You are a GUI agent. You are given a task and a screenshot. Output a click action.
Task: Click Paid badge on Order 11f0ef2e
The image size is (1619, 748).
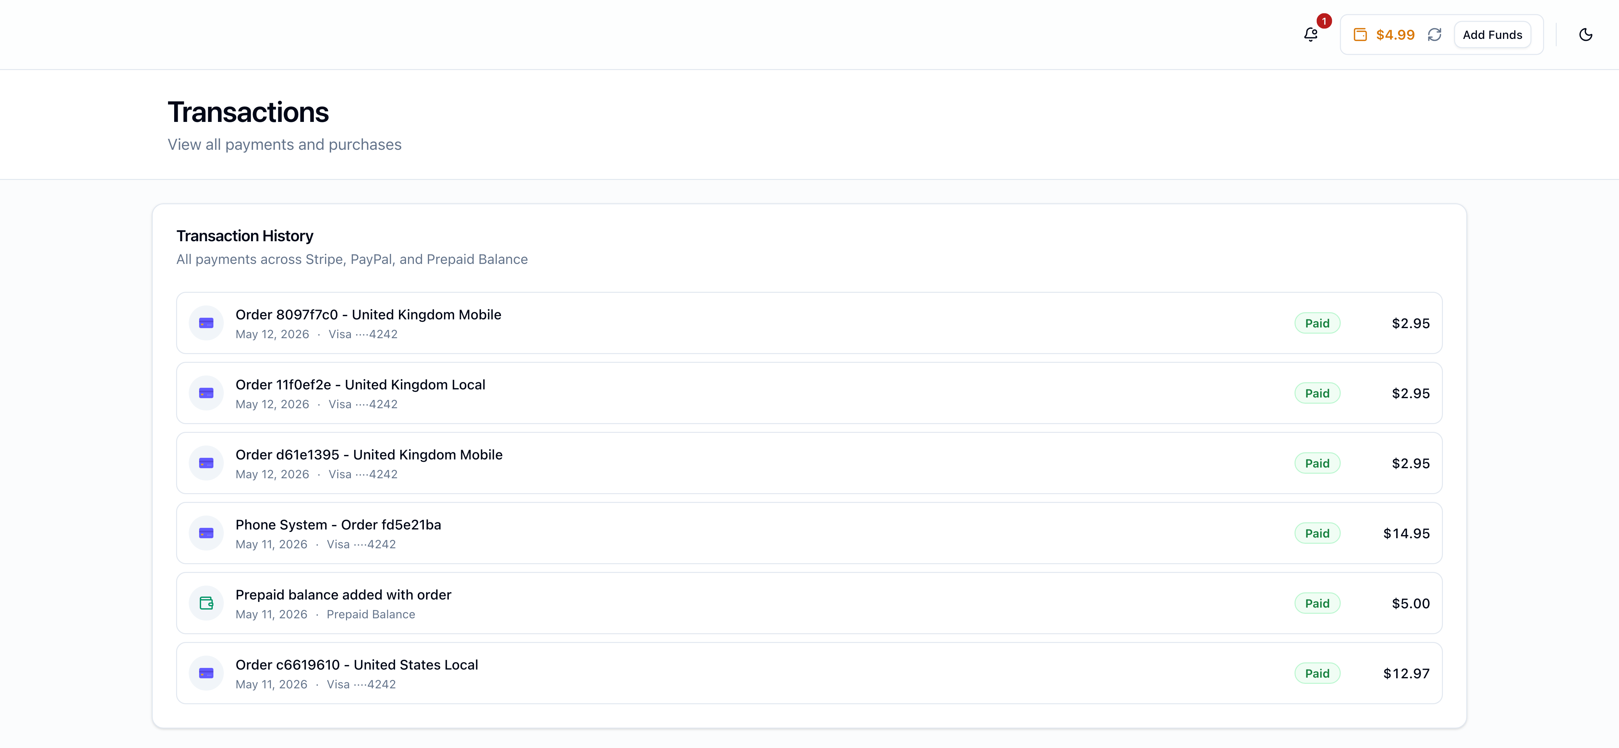tap(1317, 393)
